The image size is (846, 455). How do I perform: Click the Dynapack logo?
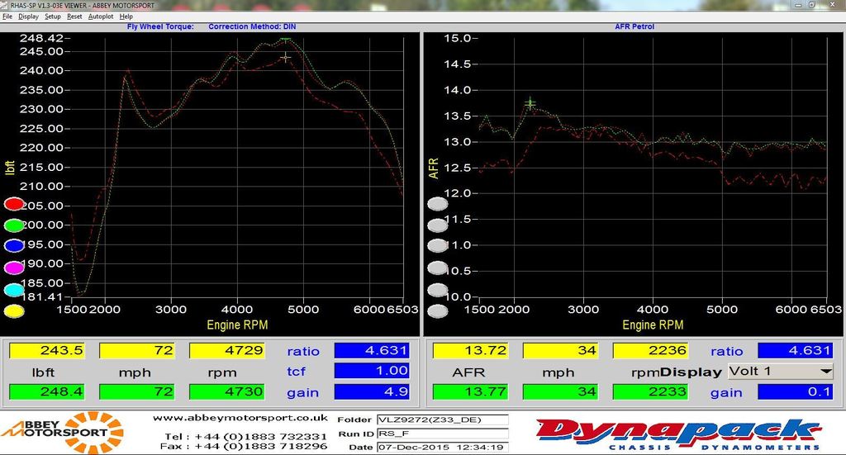tap(679, 434)
